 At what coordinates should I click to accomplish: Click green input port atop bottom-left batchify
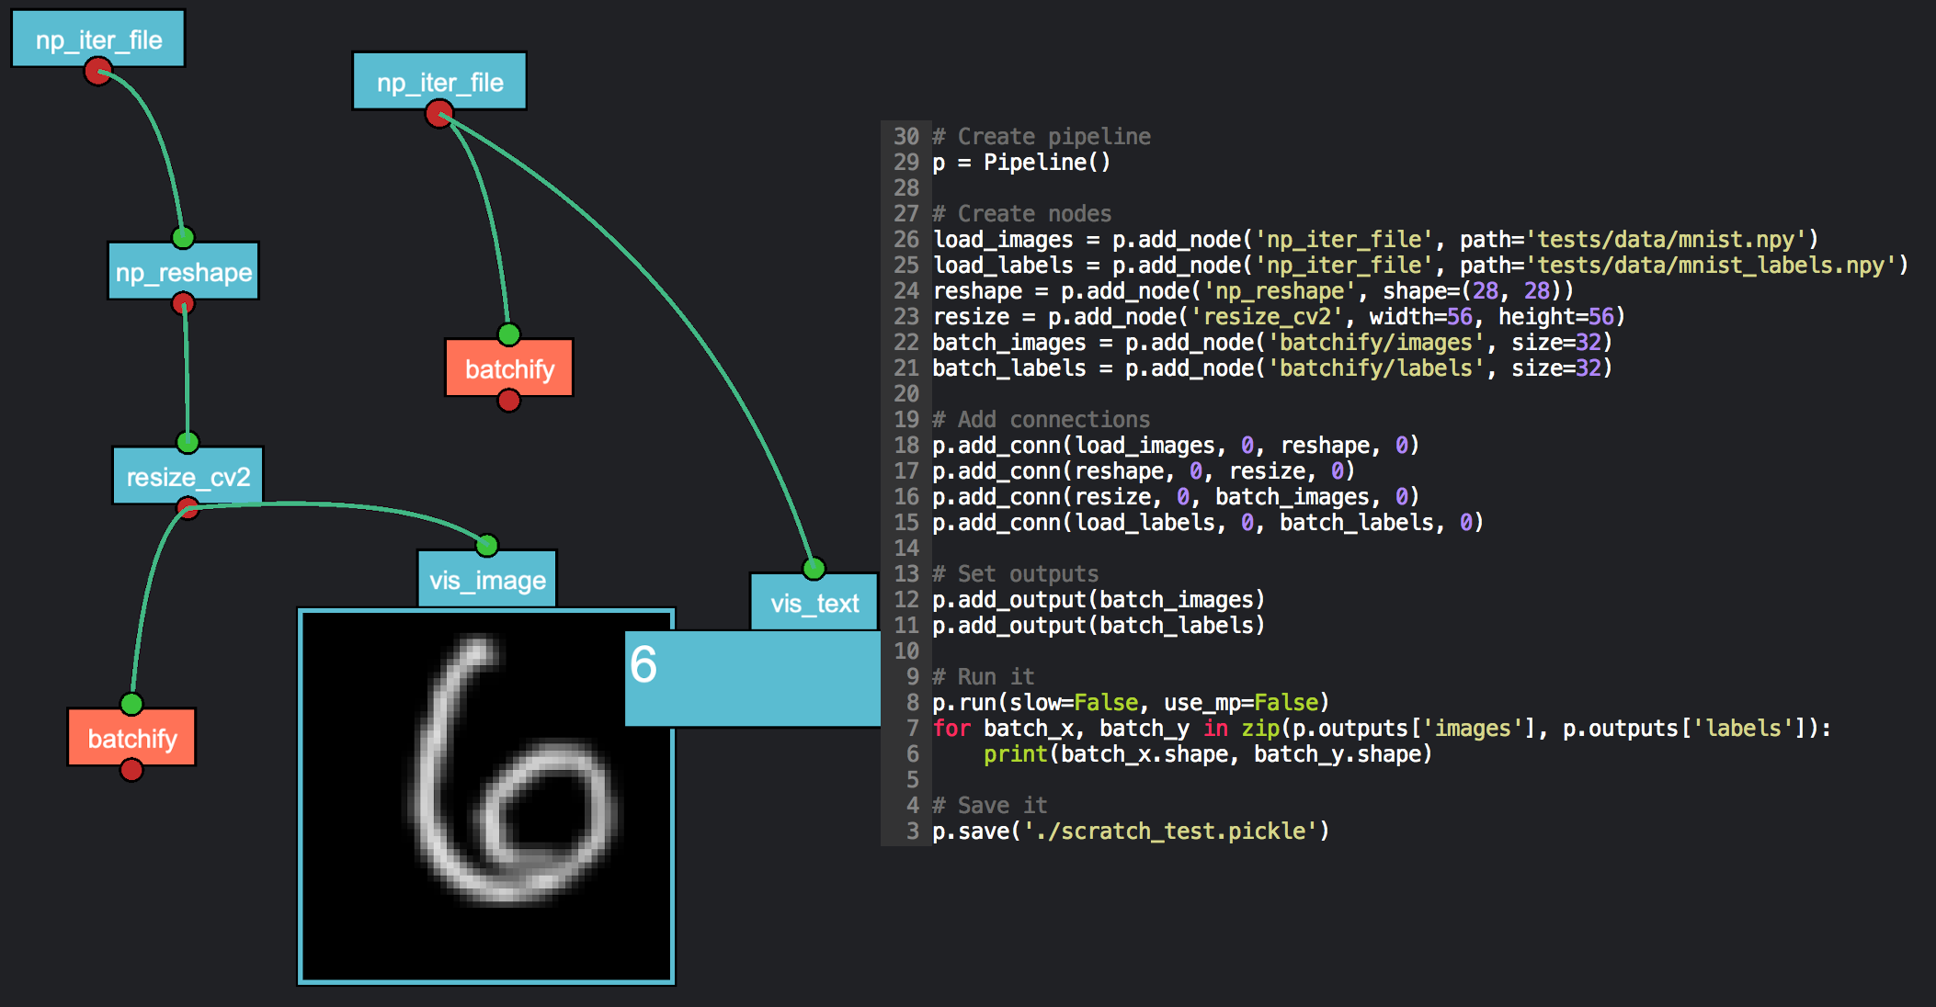[x=131, y=705]
